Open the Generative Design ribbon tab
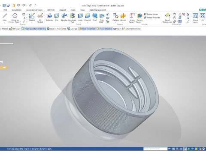The height and width of the screenshot is (154, 206). [34, 10]
